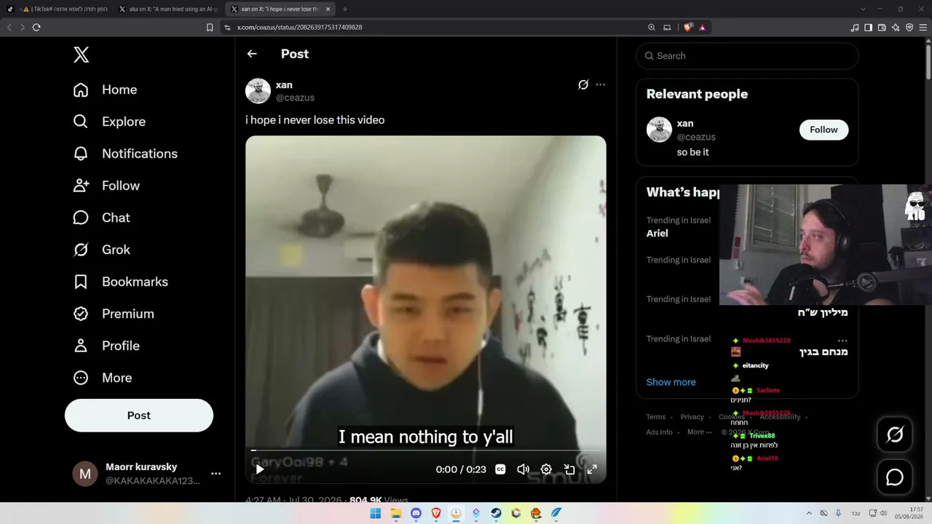Click the browser address bar URL
The height and width of the screenshot is (524, 932).
[x=299, y=28]
